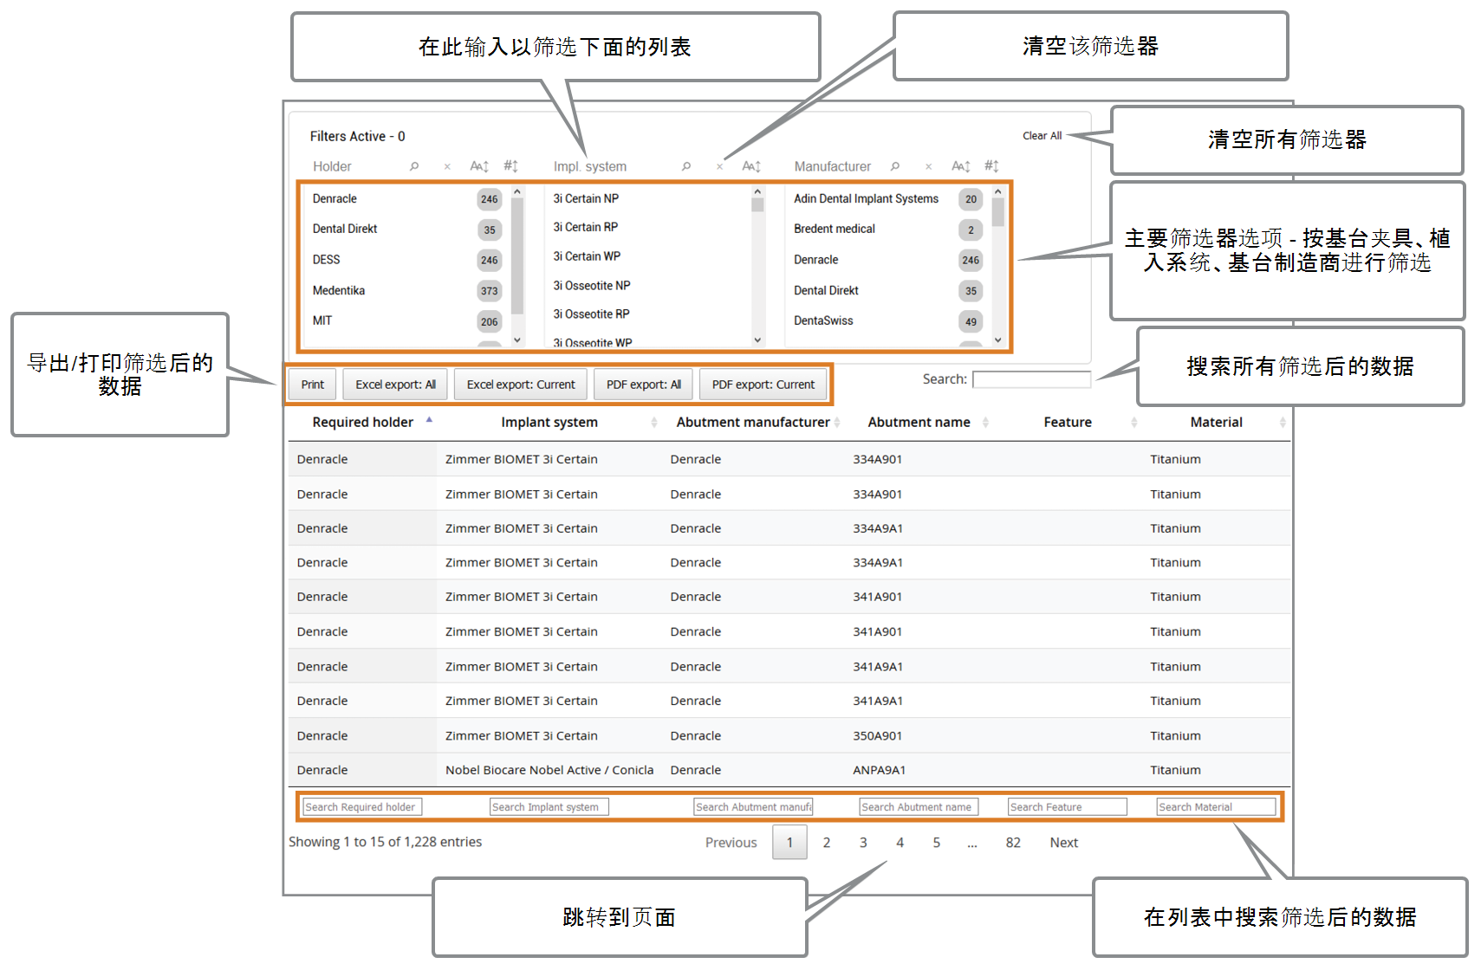Click the Impl. system search magnifier icon
Image resolution: width=1481 pixels, height=970 pixels.
686,166
